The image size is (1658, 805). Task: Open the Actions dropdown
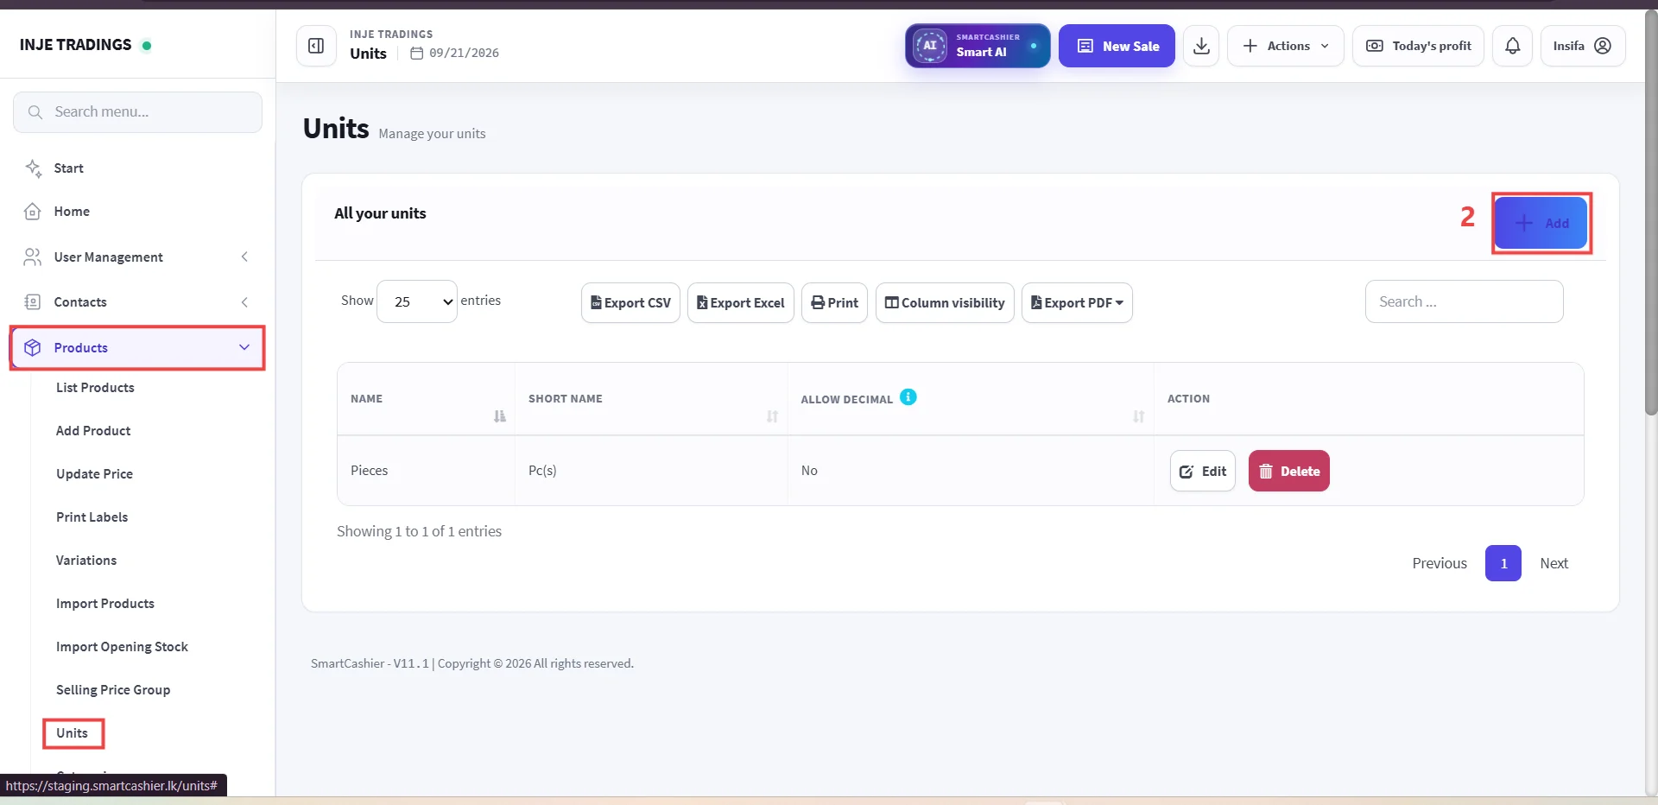click(1285, 46)
